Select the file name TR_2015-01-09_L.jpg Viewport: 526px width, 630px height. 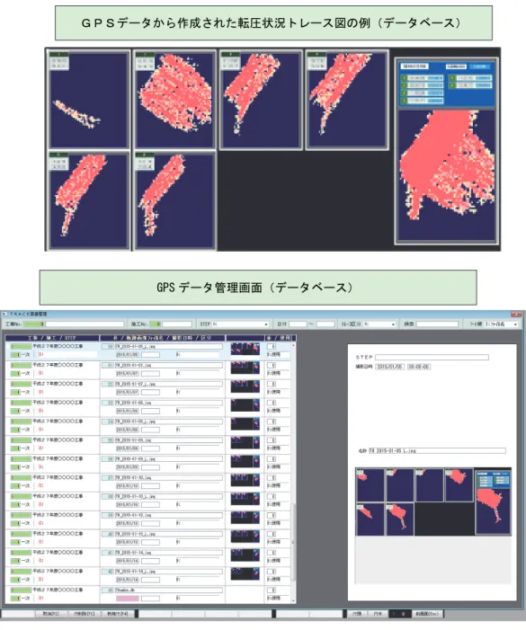pos(169,459)
